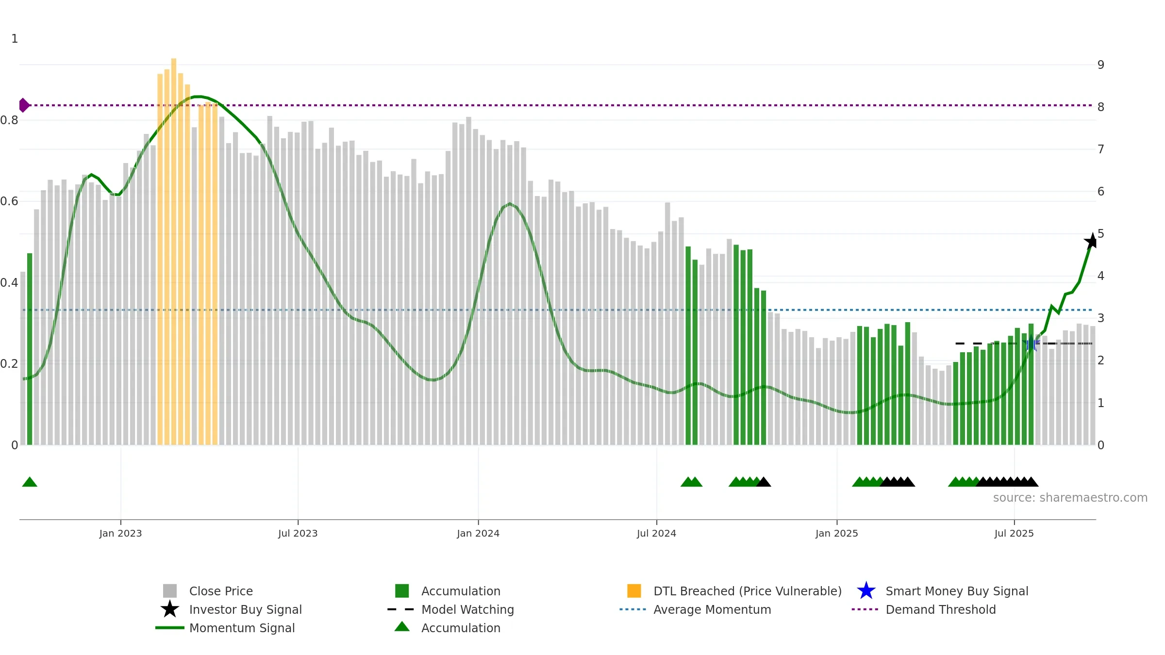This screenshot has height=655, width=1165.
Task: Click the green accumulation bar at chart start
Action: pyautogui.click(x=30, y=349)
